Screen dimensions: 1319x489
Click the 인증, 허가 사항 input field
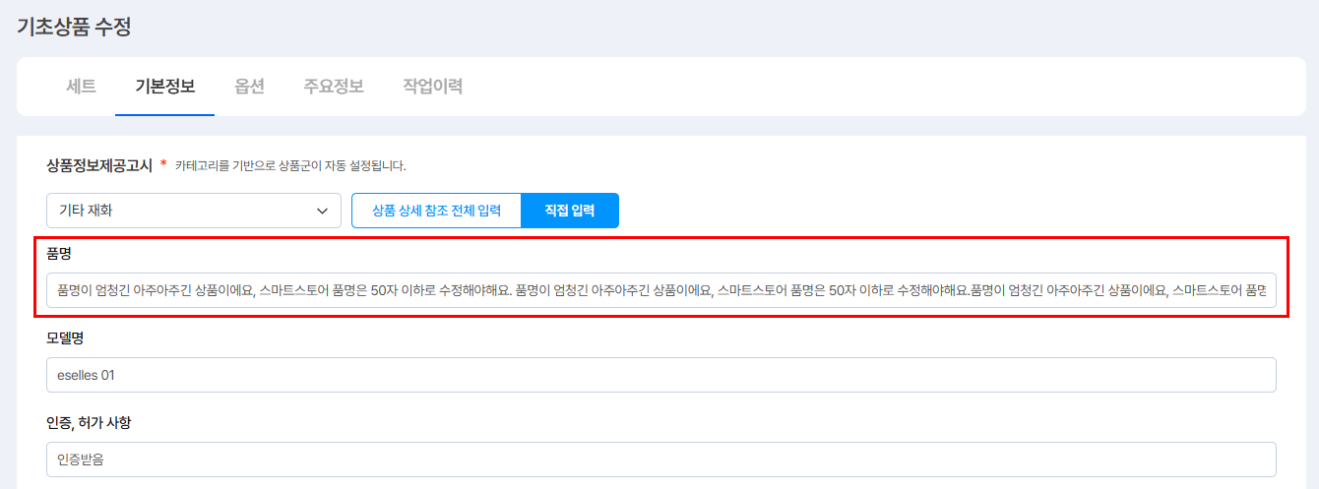(660, 459)
